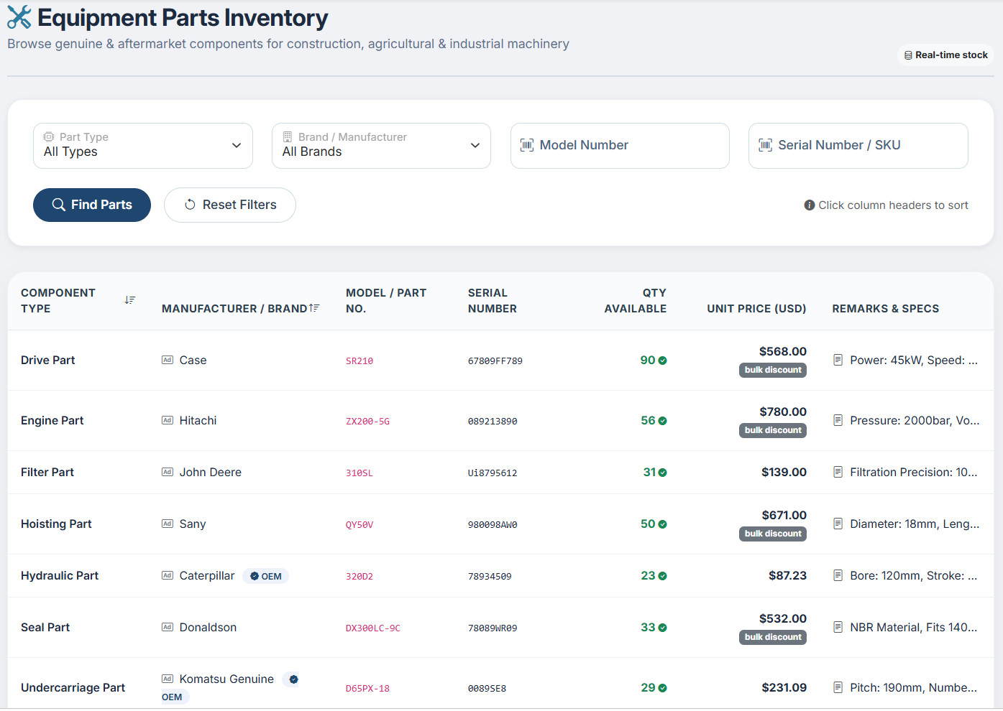The width and height of the screenshot is (1003, 711).
Task: Open the Part Type dropdown
Action: pyautogui.click(x=143, y=146)
